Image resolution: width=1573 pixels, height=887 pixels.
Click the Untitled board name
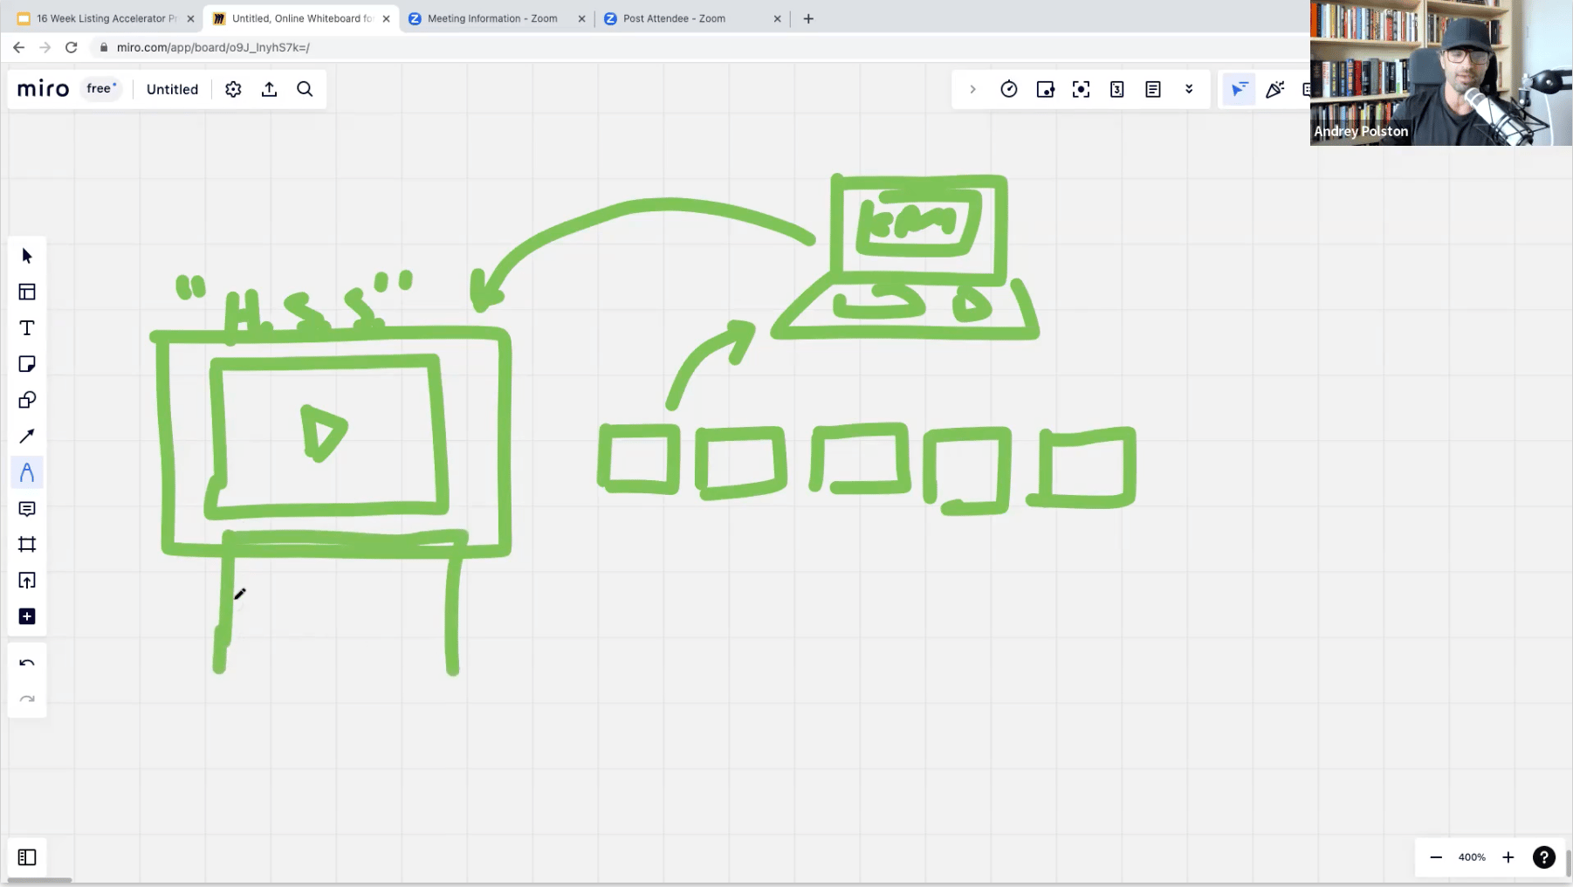(x=172, y=89)
